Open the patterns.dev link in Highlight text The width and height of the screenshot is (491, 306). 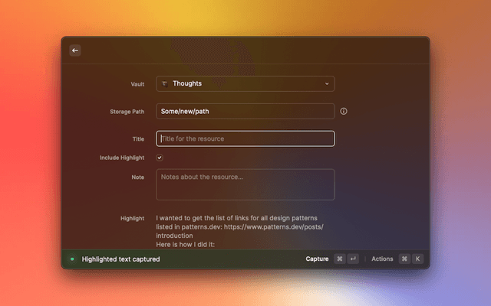(x=274, y=227)
